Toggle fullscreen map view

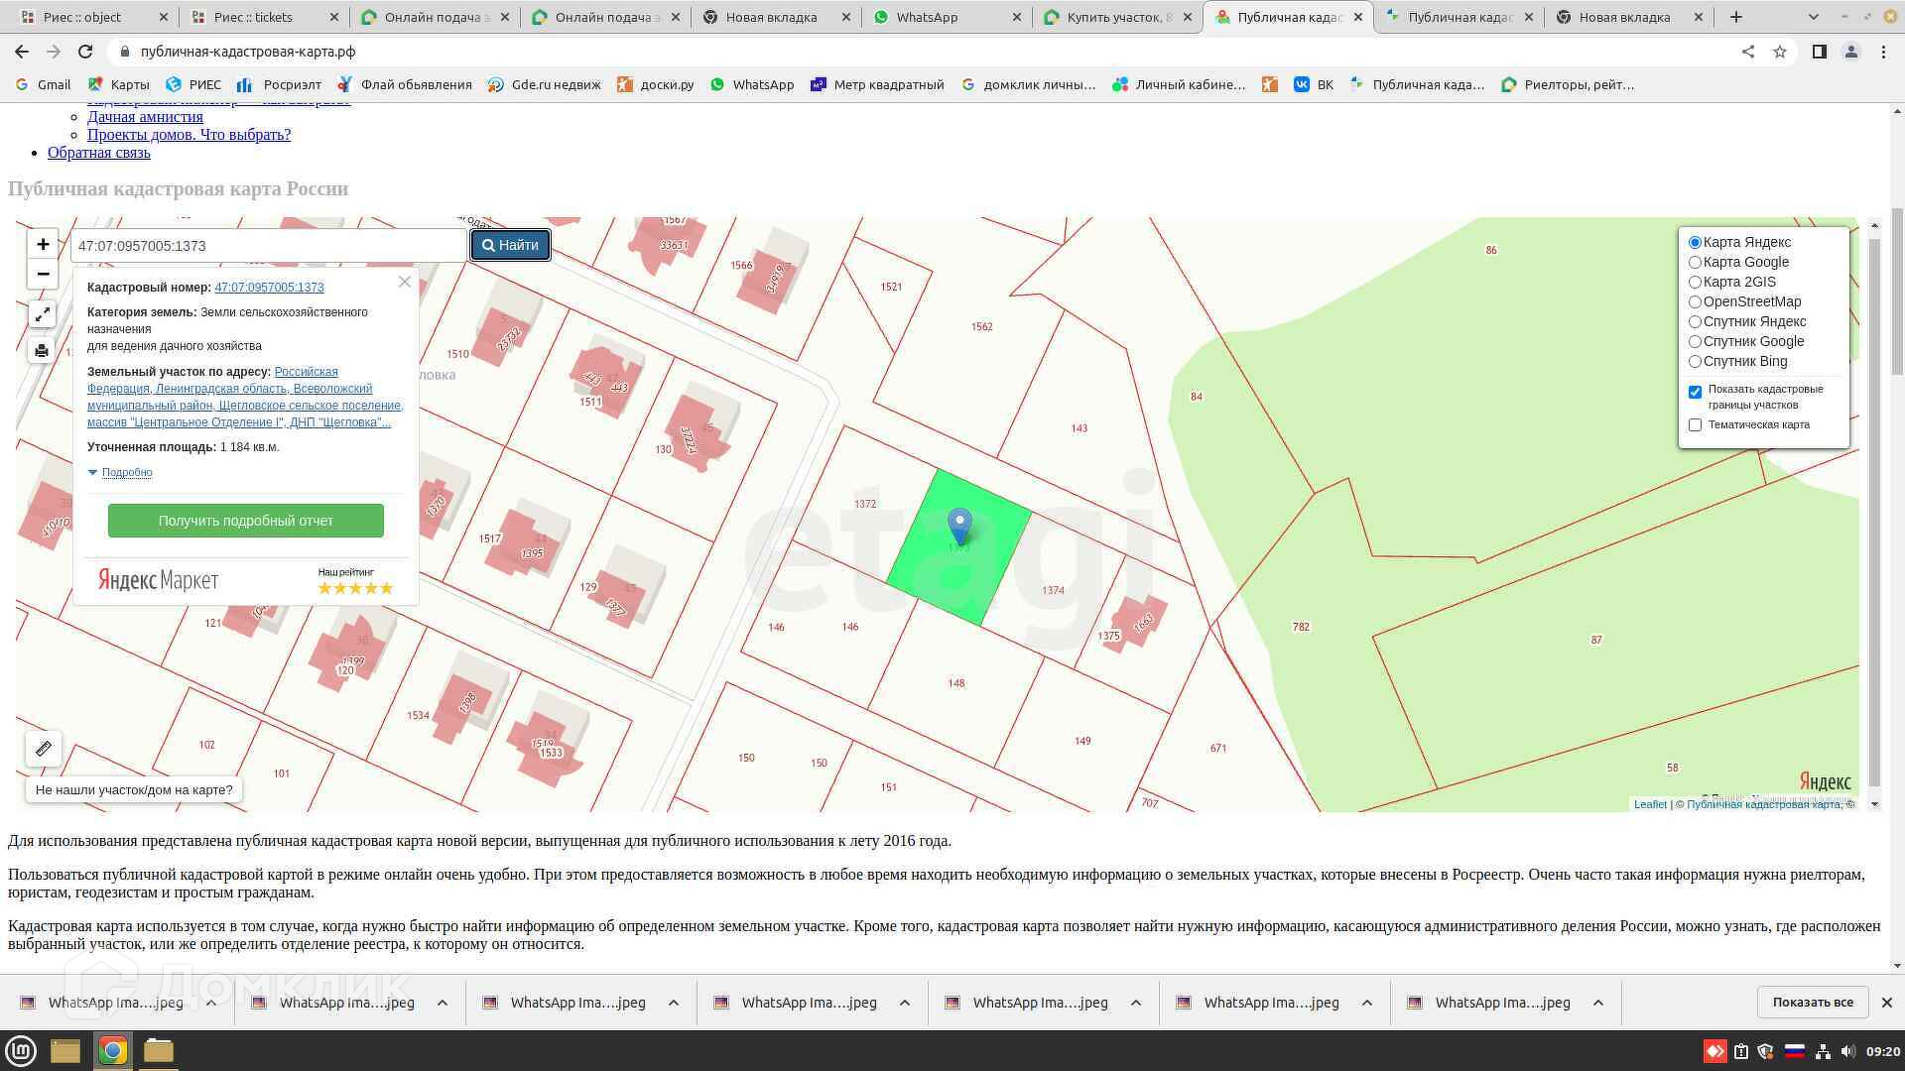click(x=42, y=314)
